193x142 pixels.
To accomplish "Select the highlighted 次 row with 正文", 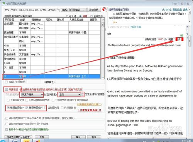I will pyautogui.click(x=52, y=77).
